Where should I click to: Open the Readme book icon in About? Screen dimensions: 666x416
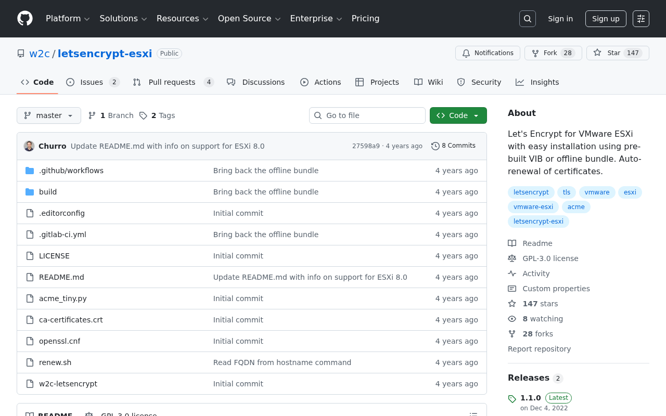pyautogui.click(x=512, y=243)
